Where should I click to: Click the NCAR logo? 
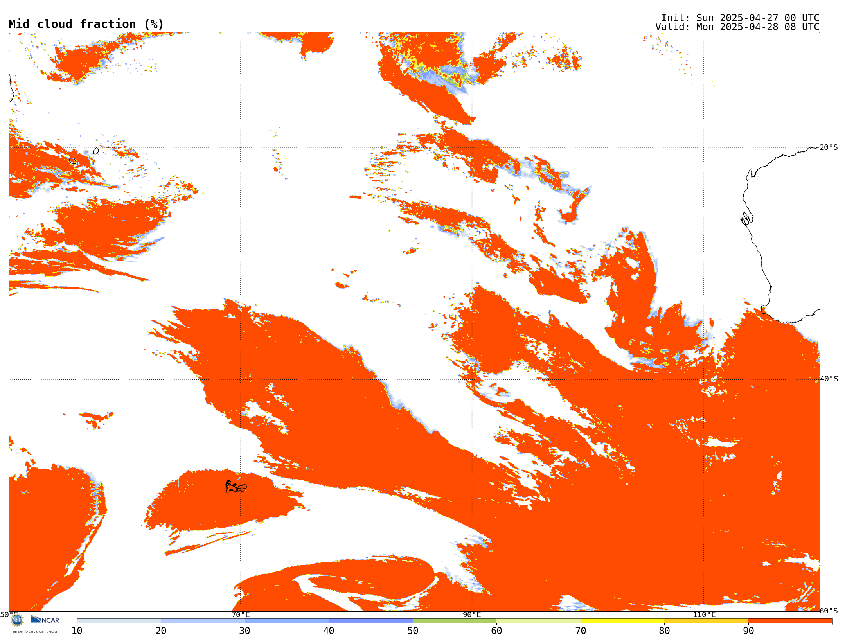(x=45, y=620)
